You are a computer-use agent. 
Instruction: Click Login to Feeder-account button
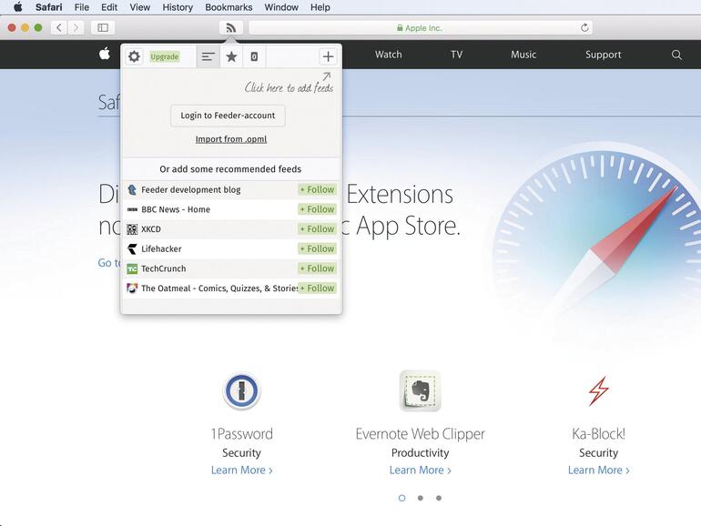coord(228,116)
